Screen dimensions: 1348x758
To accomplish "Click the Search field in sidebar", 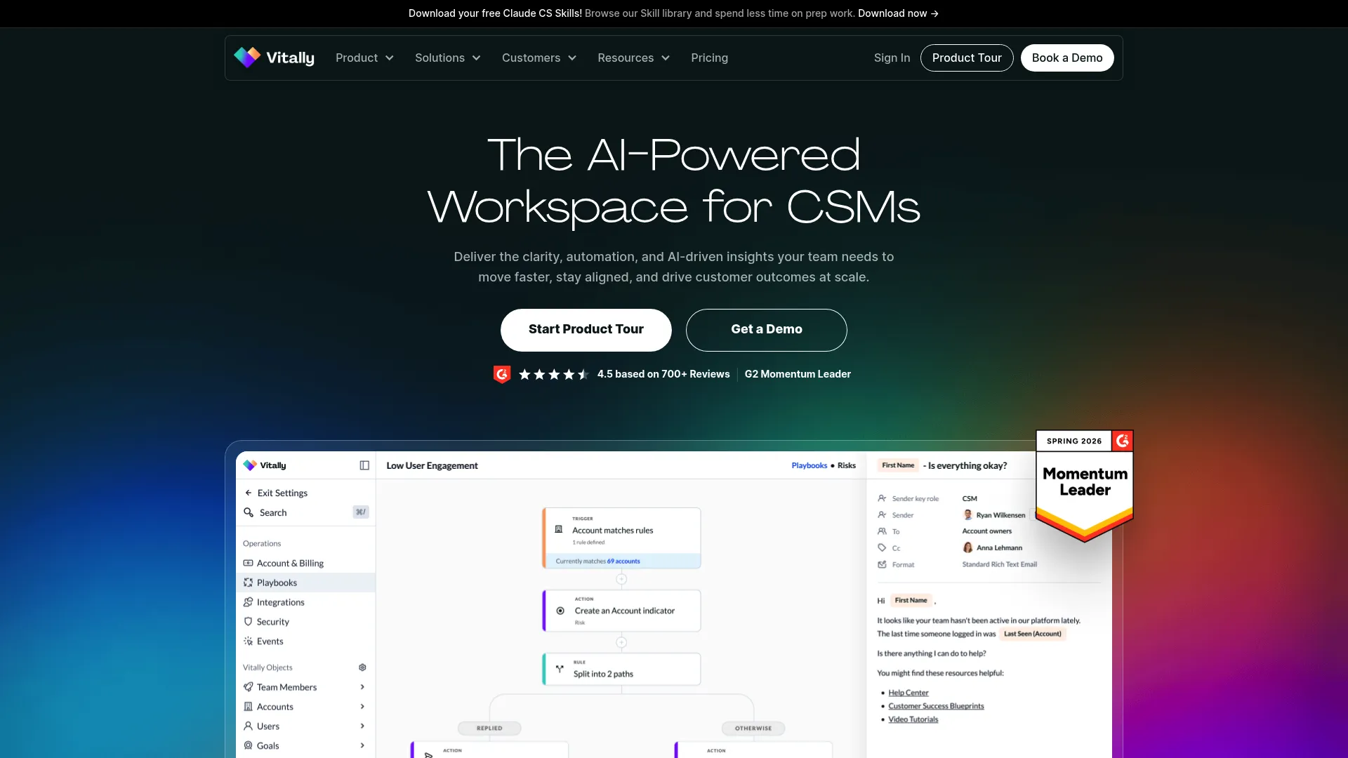I will [x=305, y=512].
